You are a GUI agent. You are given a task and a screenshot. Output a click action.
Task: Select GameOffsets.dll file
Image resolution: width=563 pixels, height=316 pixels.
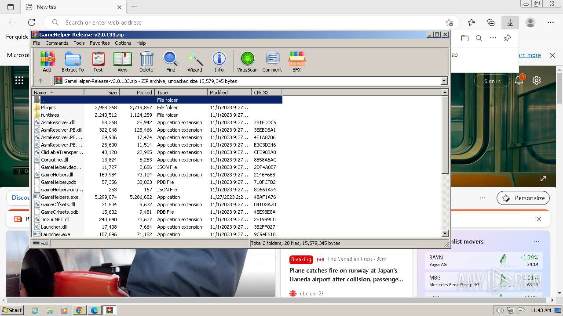coord(58,205)
